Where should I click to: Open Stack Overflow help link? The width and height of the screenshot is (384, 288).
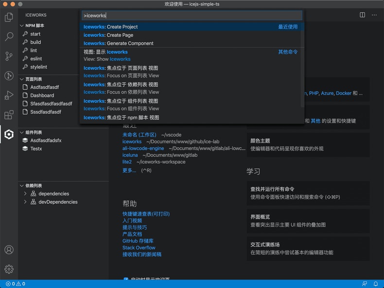click(x=139, y=248)
